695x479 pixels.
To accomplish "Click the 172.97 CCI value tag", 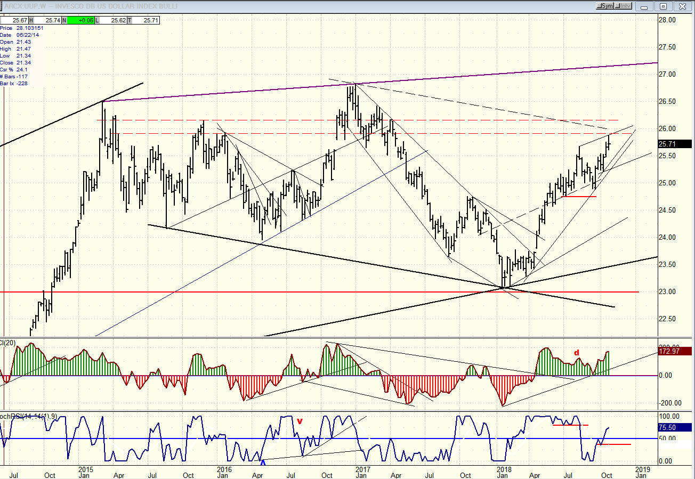I will click(675, 352).
